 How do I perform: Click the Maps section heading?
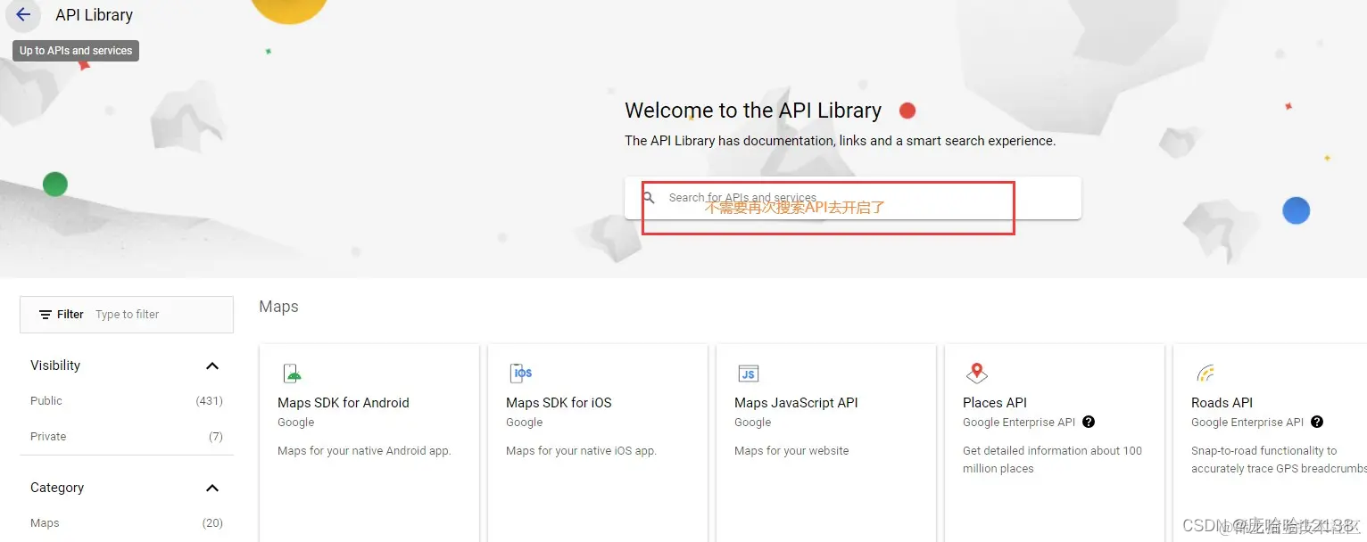[x=278, y=307]
